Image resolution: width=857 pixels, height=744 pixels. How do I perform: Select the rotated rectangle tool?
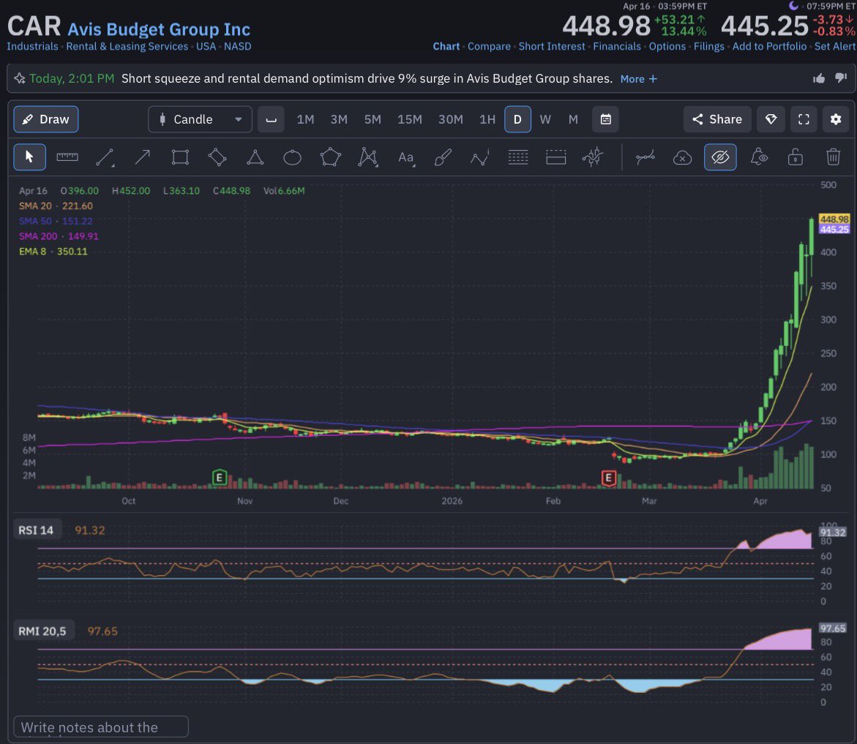point(217,157)
